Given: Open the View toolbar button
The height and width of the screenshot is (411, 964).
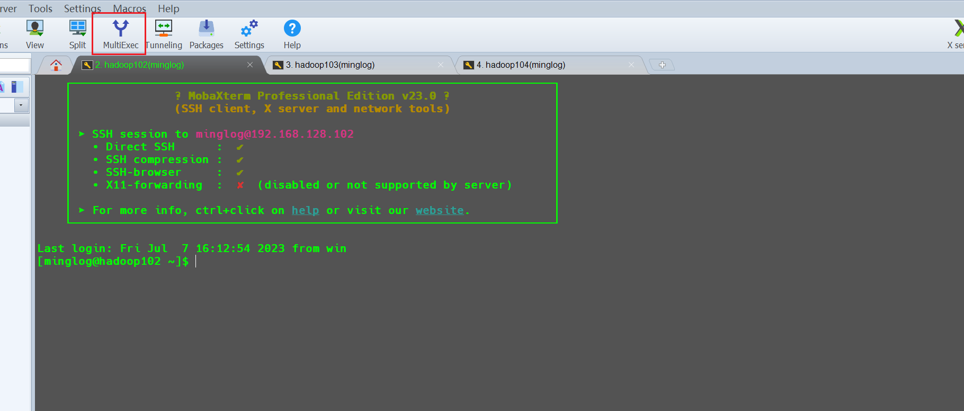Looking at the screenshot, I should 35,34.
